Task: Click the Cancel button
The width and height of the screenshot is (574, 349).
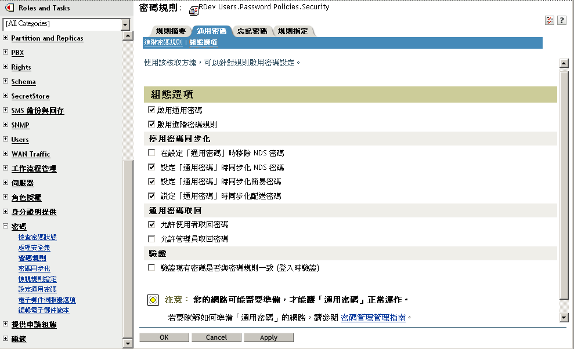Action: (x=216, y=337)
